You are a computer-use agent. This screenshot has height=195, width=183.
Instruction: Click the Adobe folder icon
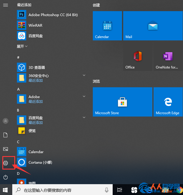pos(22,99)
